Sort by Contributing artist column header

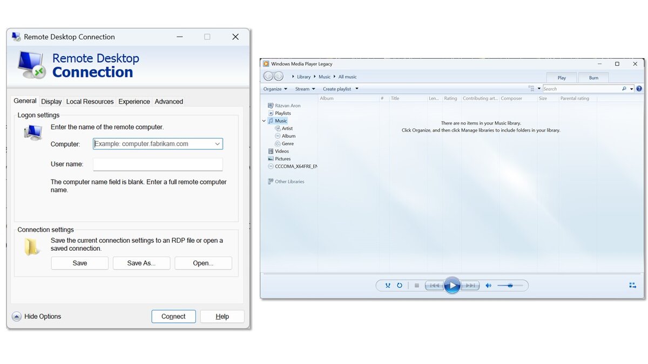(480, 98)
